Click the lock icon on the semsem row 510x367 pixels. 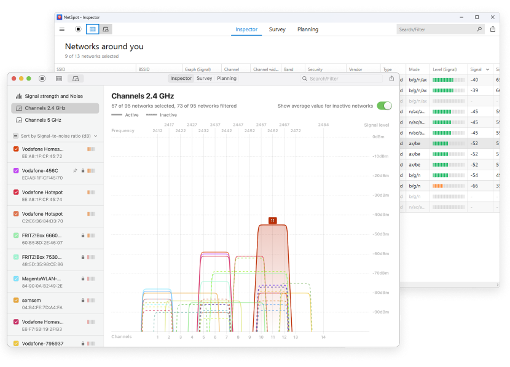(x=83, y=301)
